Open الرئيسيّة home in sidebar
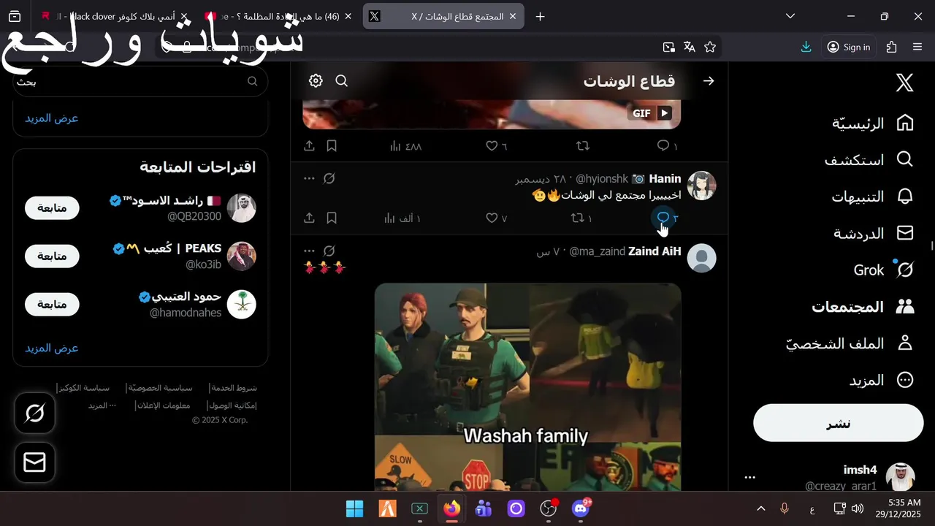 (873, 123)
